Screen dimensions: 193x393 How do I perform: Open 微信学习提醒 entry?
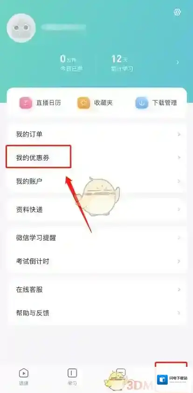(97, 238)
